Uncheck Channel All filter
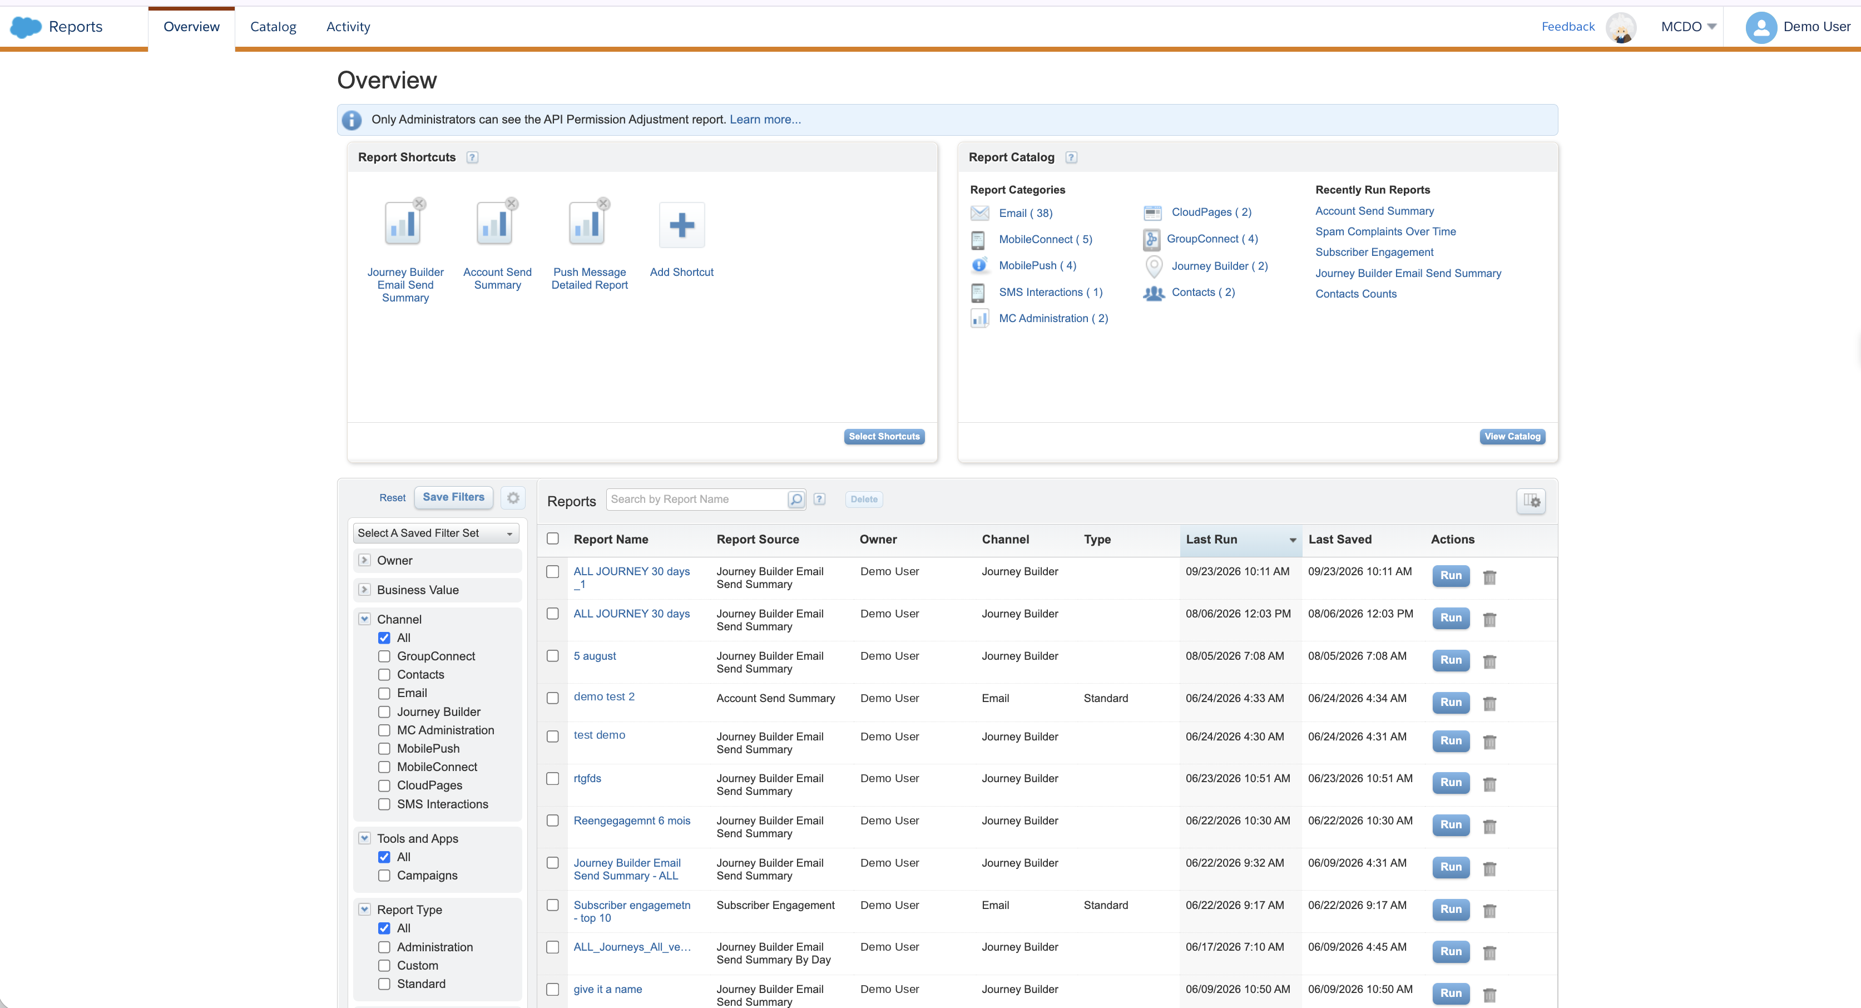Image resolution: width=1861 pixels, height=1008 pixels. 384,638
